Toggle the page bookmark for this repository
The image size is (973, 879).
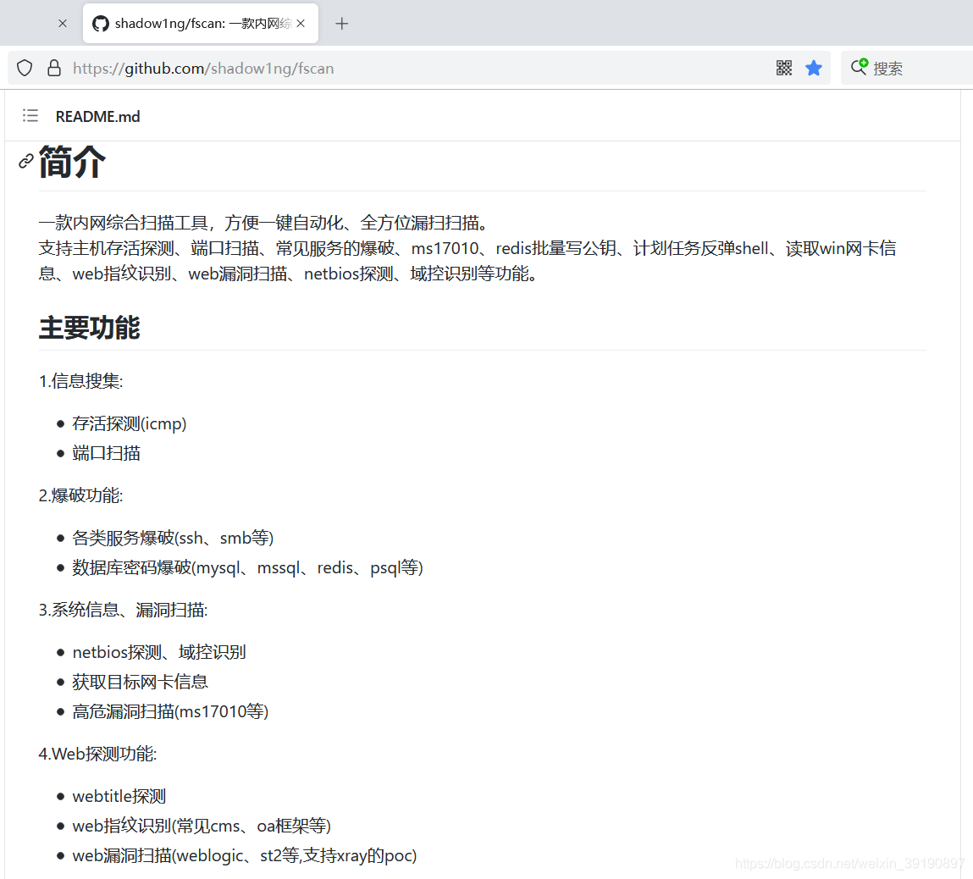pyautogui.click(x=814, y=68)
